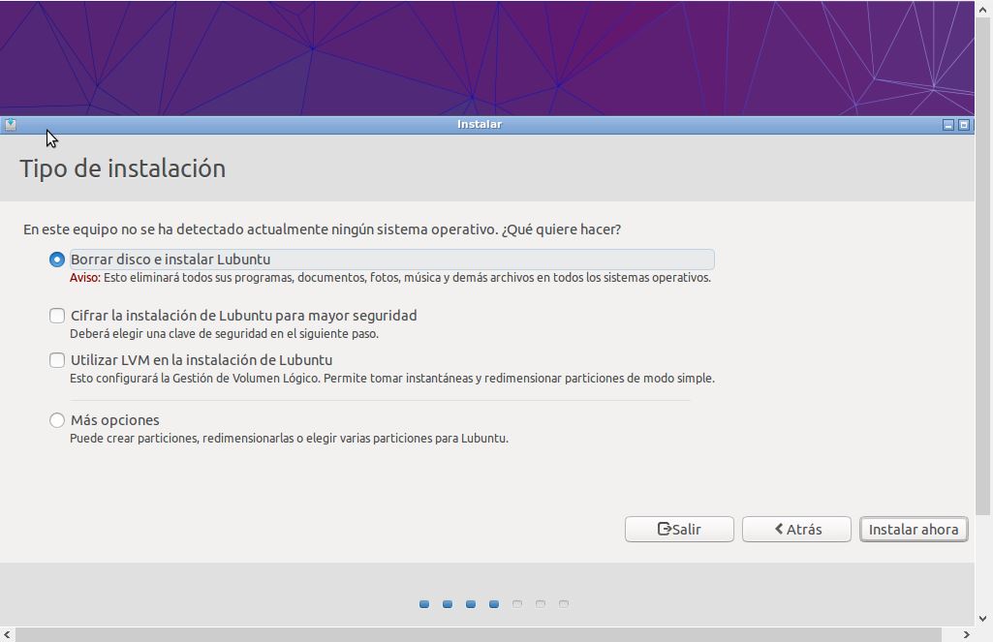This screenshot has height=642, width=993.
Task: Click the last empty progress dot
Action: click(x=564, y=604)
